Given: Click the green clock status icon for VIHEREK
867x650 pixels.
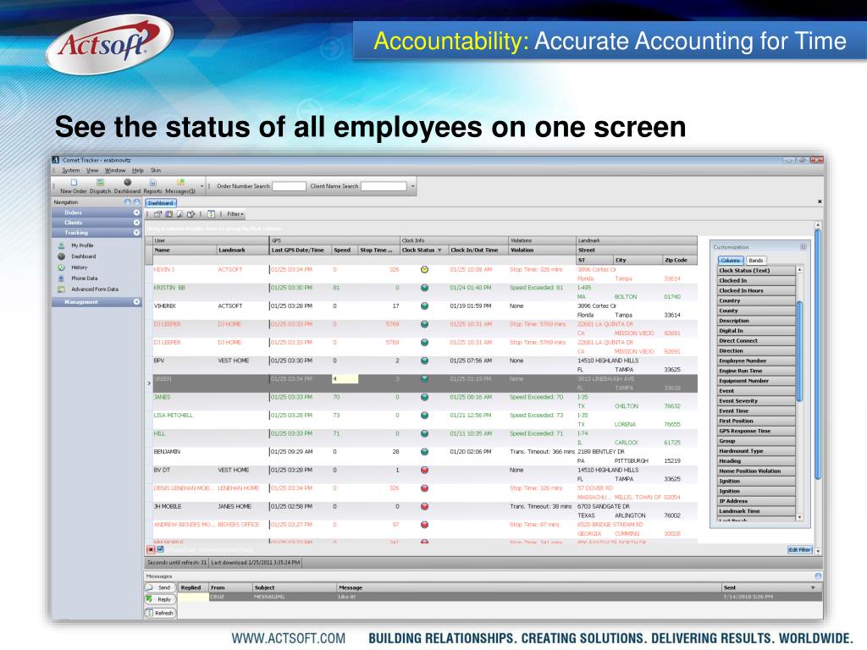Looking at the screenshot, I should pos(425,306).
